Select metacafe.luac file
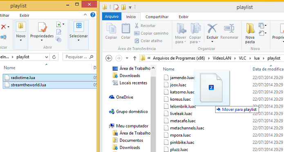Image resolution: width=284 pixels, height=152 pixels. pyautogui.click(x=180, y=121)
